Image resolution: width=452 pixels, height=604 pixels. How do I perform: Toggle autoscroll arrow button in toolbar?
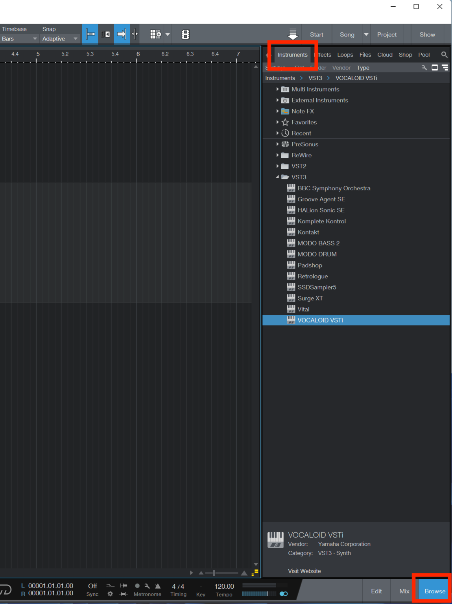[122, 34]
